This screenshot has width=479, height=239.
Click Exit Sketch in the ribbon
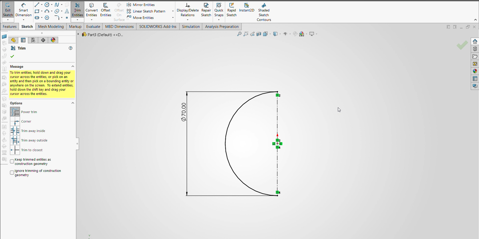click(x=8, y=10)
